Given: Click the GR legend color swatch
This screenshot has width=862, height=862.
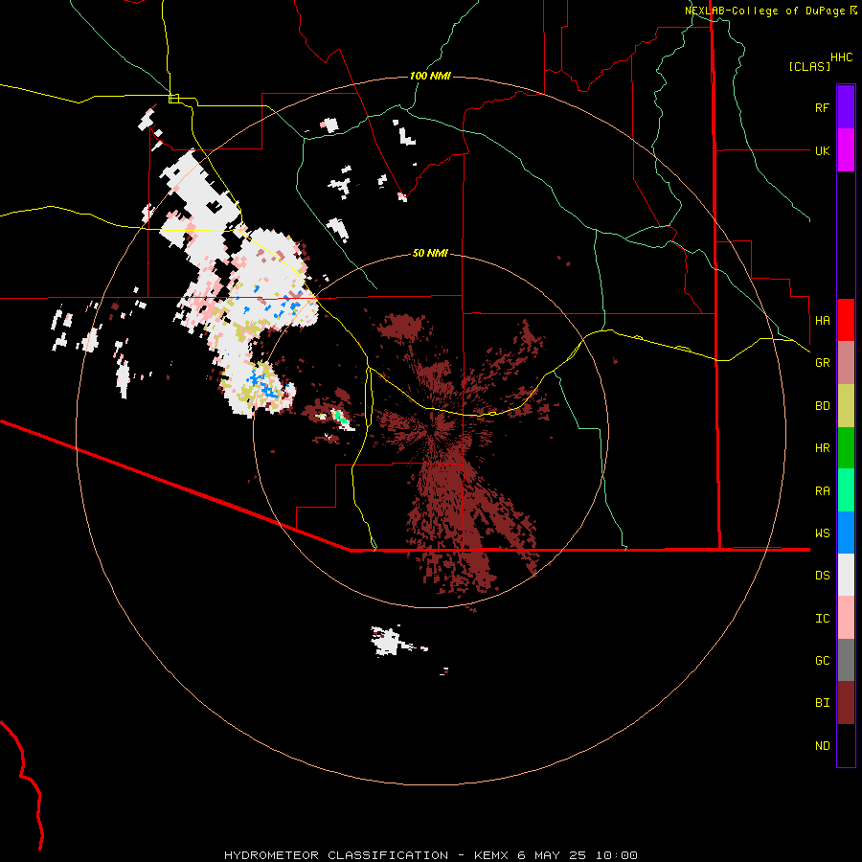Looking at the screenshot, I should point(846,363).
